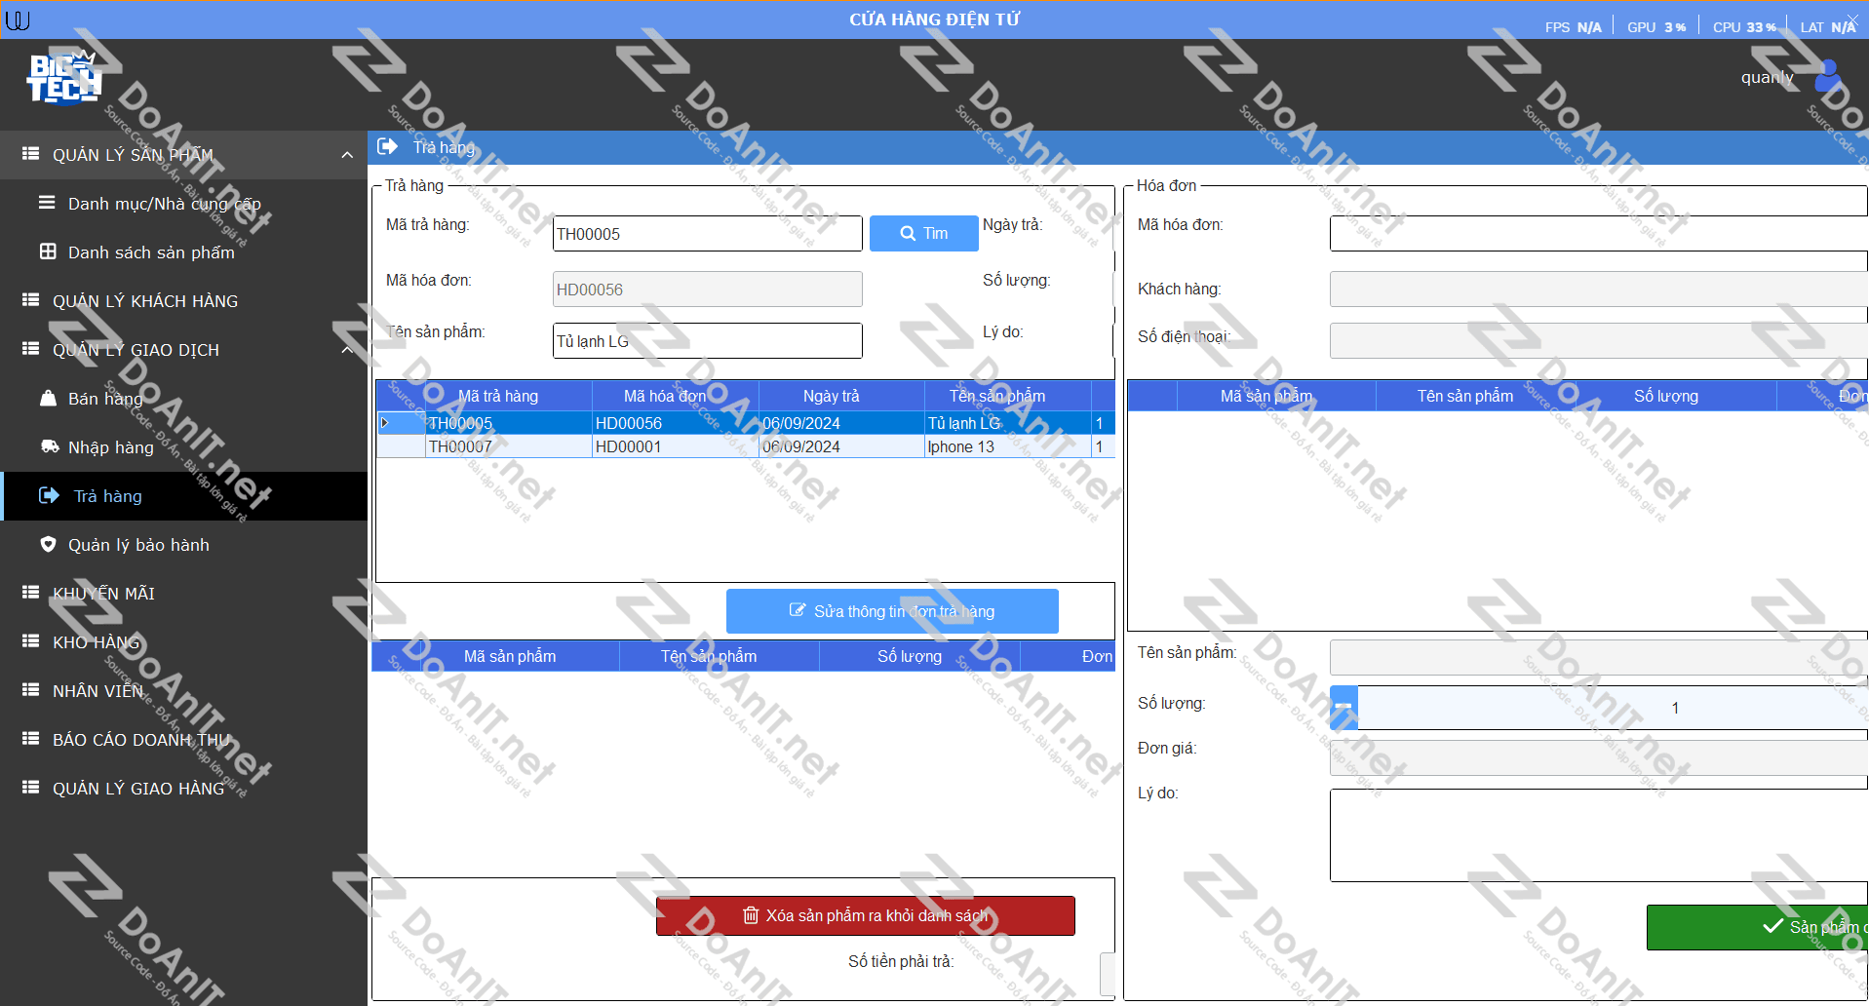This screenshot has width=1869, height=1006.
Task: Click the BÁO CÁO DOANH THU list icon
Action: point(31,739)
